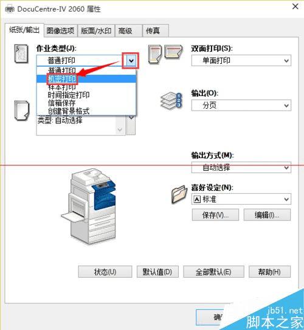
Task: Open the 双面打印 dropdown
Action: pos(241,61)
